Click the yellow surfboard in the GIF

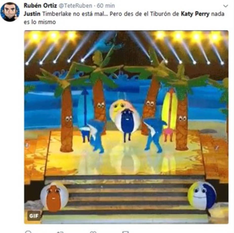[x=170, y=109]
